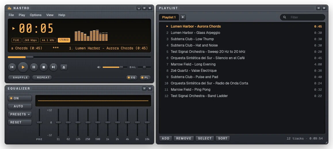
Task: Stop playback with the square button
Action: (43, 67)
